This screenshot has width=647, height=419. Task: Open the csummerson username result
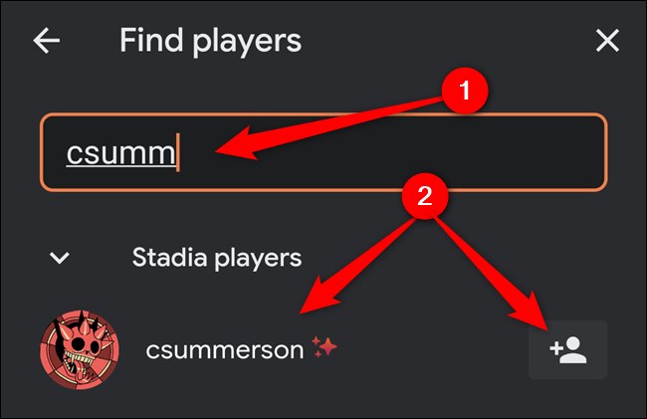pos(223,349)
